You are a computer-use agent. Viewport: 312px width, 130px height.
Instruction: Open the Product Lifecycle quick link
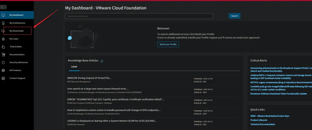pyautogui.click(x=259, y=120)
